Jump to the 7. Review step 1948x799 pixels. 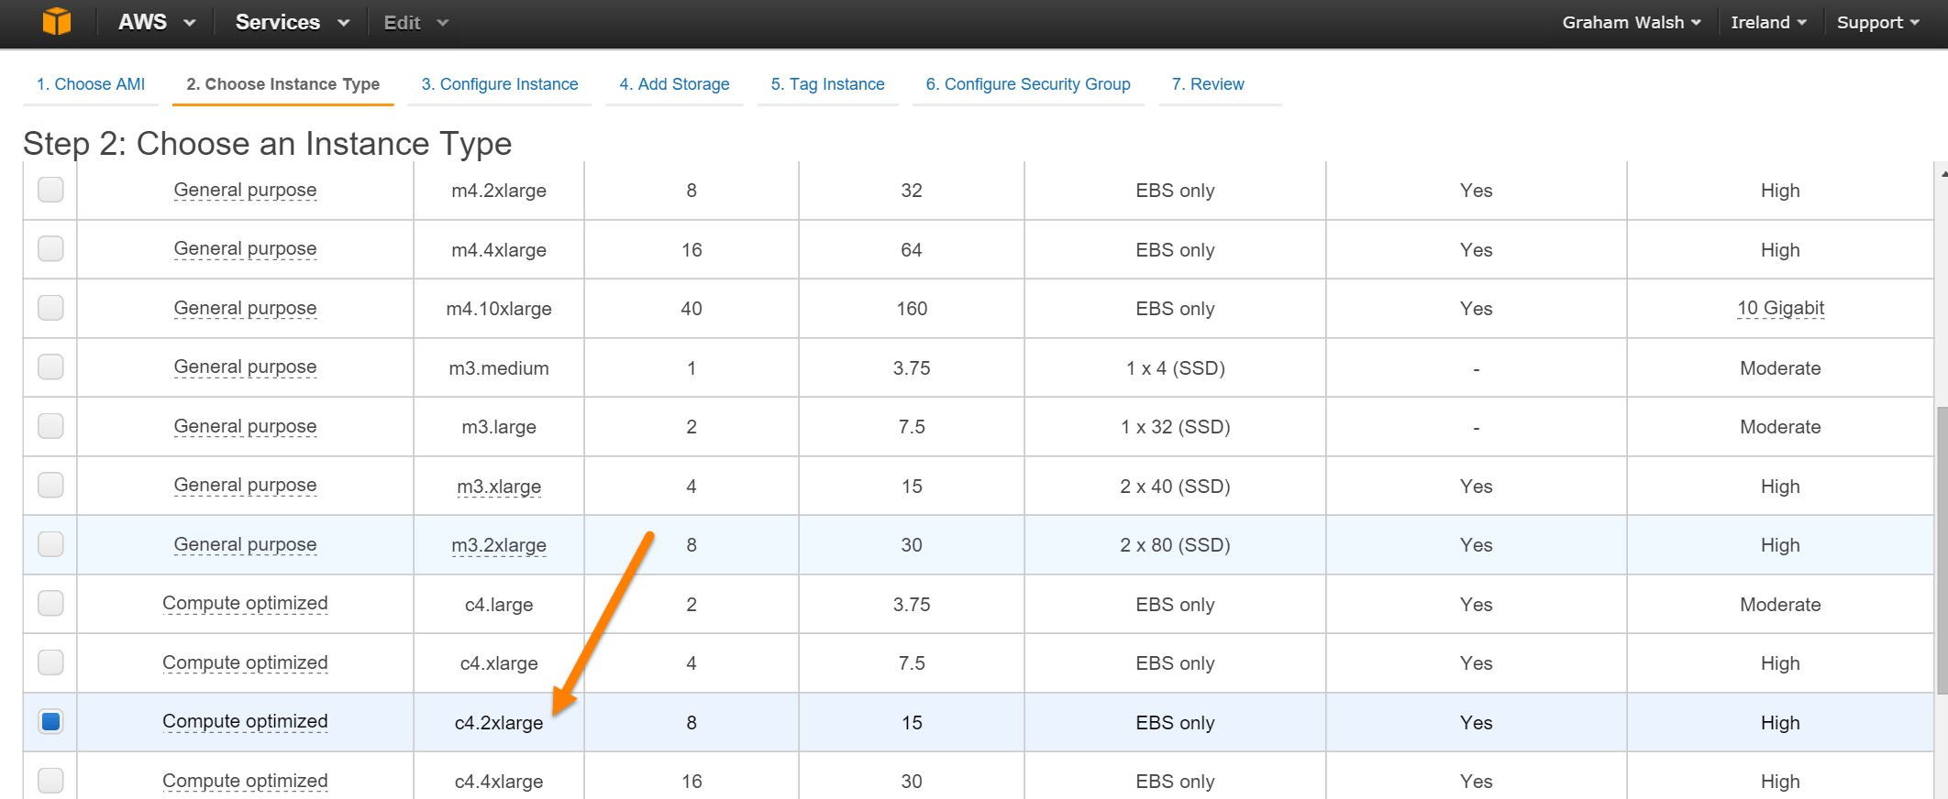1208,84
